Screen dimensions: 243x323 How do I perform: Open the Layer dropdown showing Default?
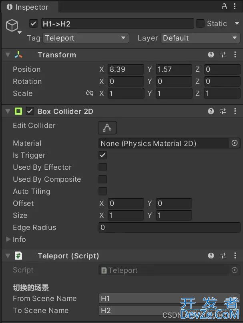click(x=201, y=38)
